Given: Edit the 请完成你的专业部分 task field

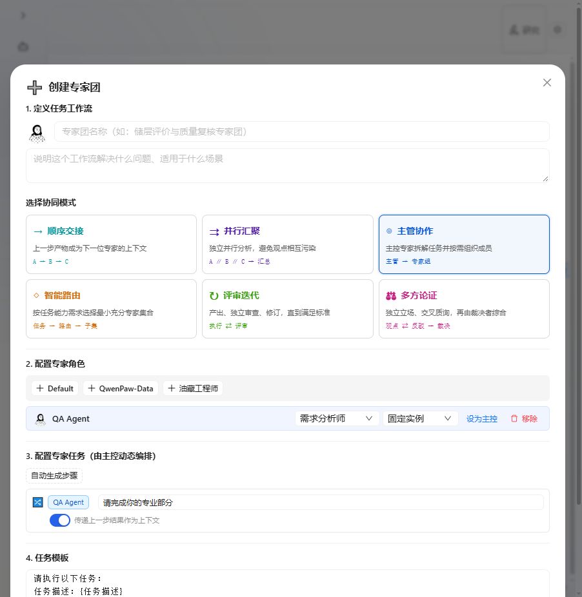Looking at the screenshot, I should tap(321, 502).
